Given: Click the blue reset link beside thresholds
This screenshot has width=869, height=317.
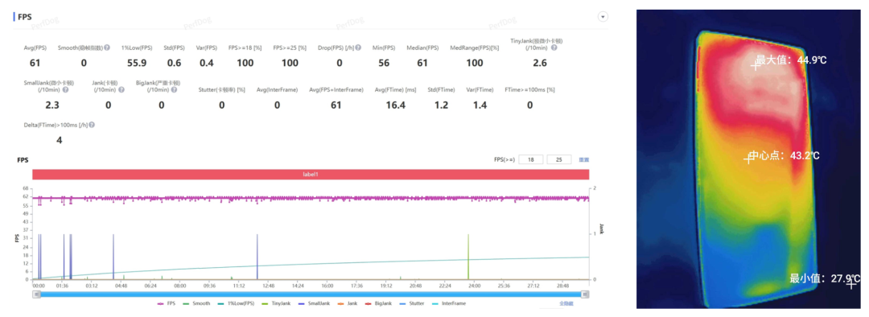Looking at the screenshot, I should coord(583,159).
